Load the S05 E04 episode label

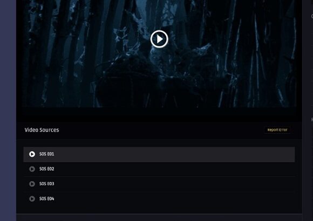(x=47, y=199)
